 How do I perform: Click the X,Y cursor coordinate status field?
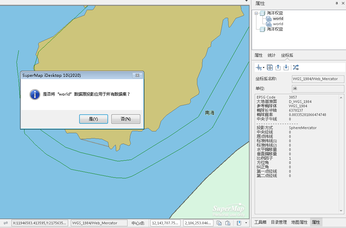pos(40,223)
